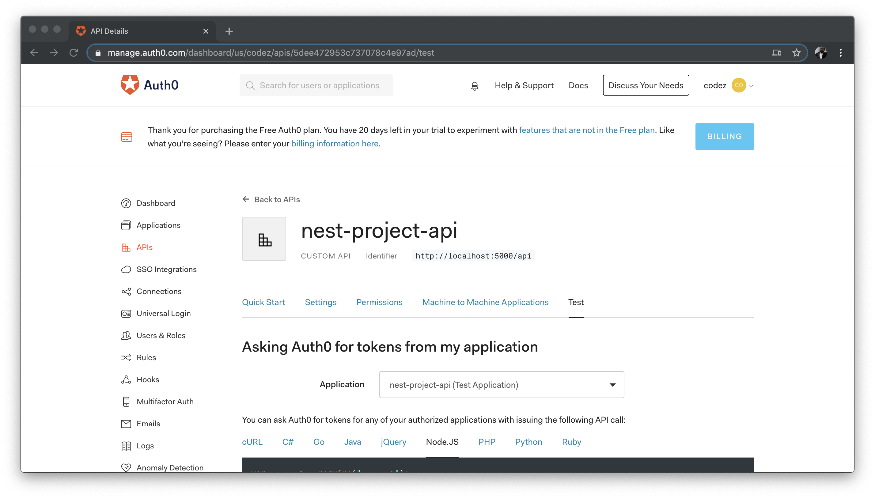
Task: Click the BILLING button
Action: click(x=724, y=137)
